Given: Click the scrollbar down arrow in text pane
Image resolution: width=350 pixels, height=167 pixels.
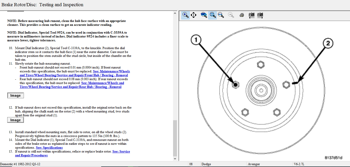Looking at the screenshot, I should [x=175, y=158].
